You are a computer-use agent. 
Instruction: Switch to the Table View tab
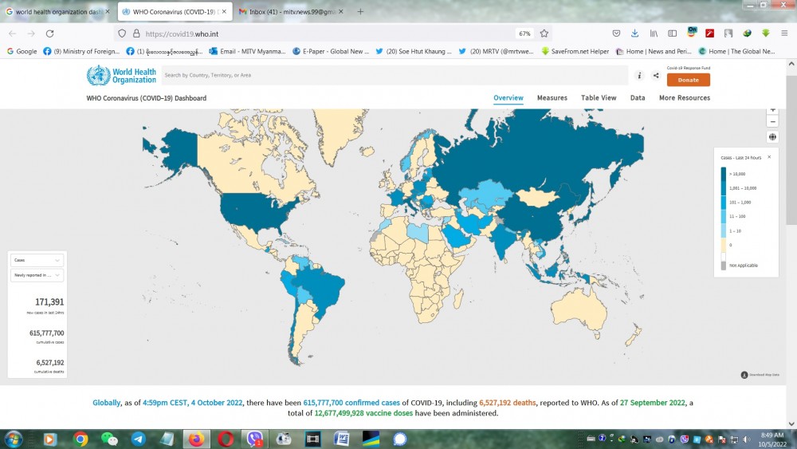(598, 98)
